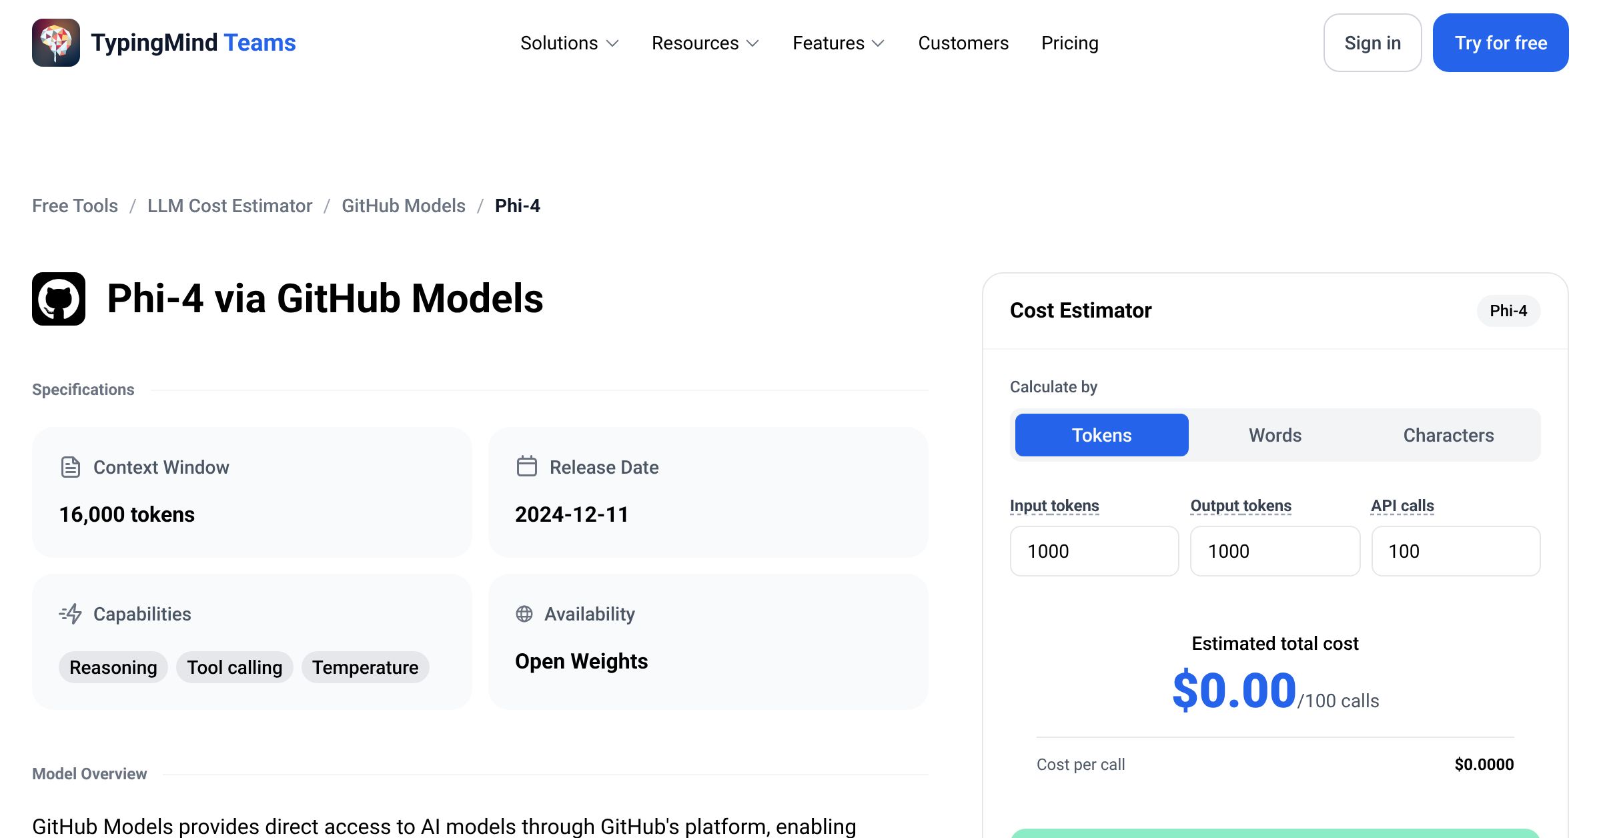
Task: Click the Temperature capability tag
Action: (366, 667)
